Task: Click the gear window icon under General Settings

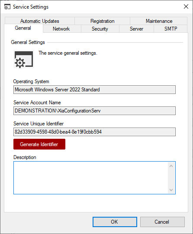Action: (x=24, y=59)
